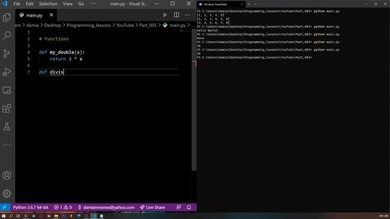Click the VS Code logo icon
This screenshot has width=390, height=219.
point(5,4)
